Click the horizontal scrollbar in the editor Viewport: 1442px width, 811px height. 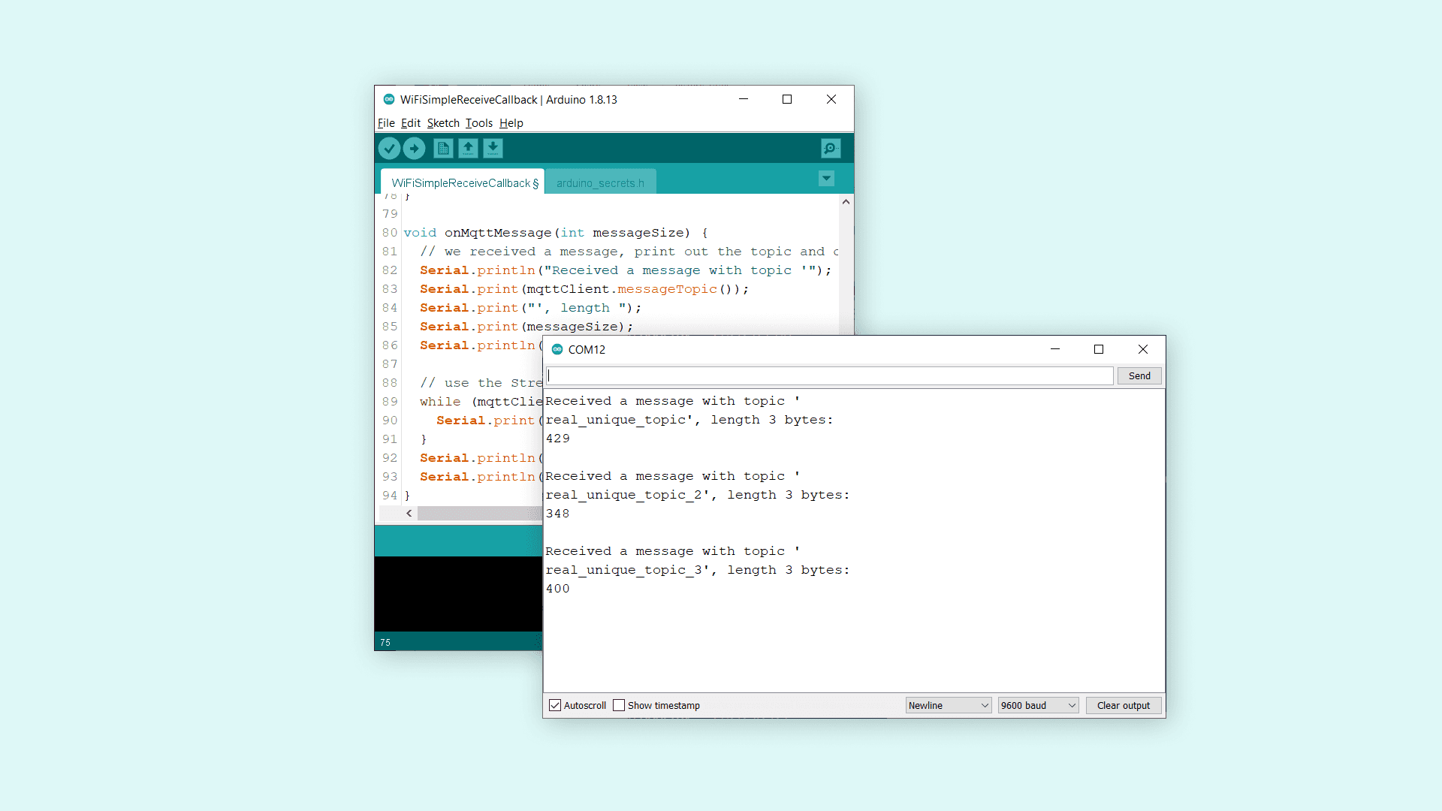click(x=478, y=513)
